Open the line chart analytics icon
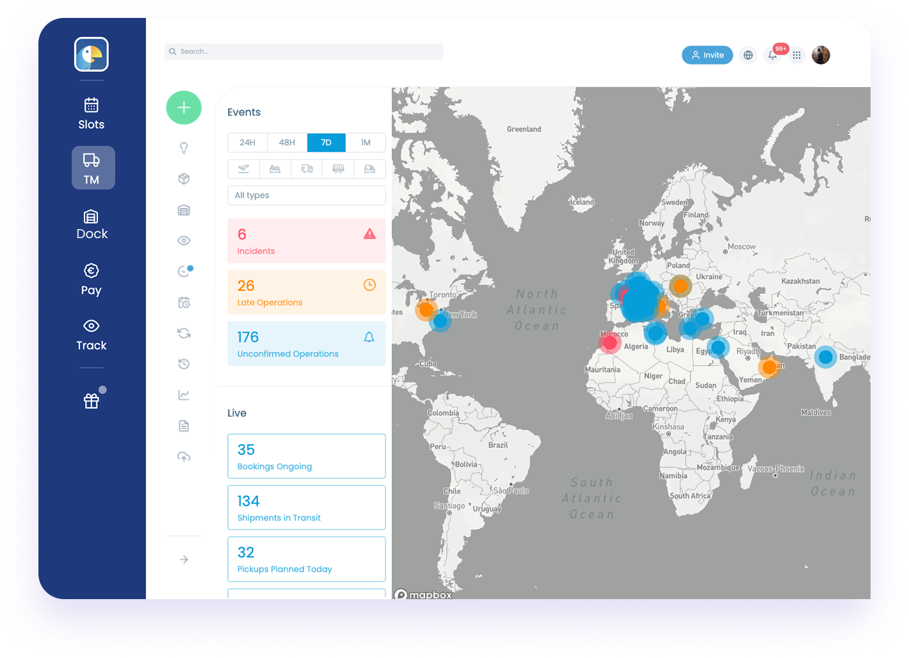The image size is (909, 658). (184, 395)
